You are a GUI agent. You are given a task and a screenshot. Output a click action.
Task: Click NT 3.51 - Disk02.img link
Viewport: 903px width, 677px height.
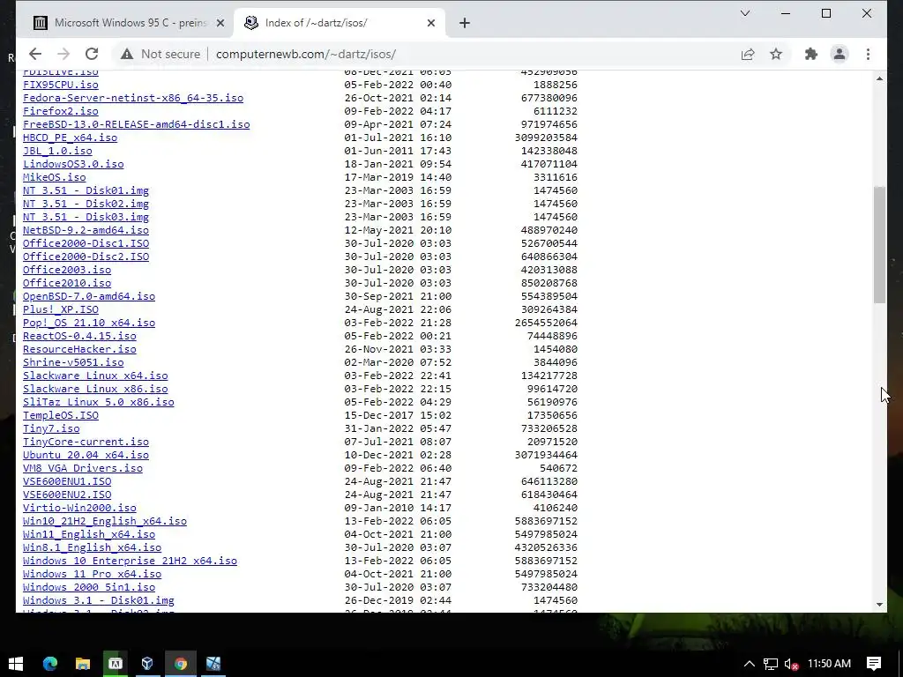[x=86, y=204]
